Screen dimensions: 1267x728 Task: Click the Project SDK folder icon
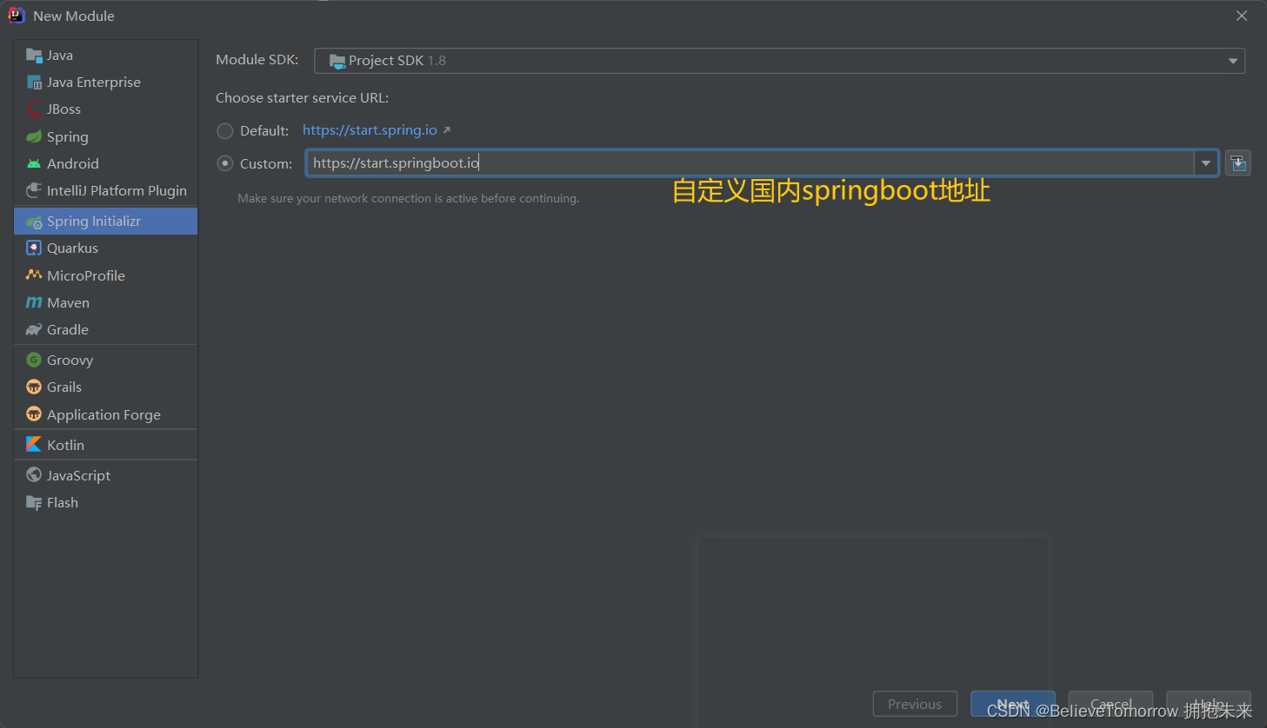coord(337,61)
